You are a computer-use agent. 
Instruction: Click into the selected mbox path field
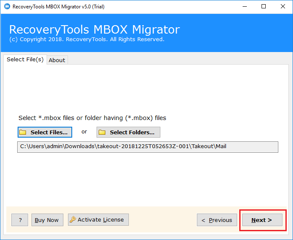[x=148, y=147]
